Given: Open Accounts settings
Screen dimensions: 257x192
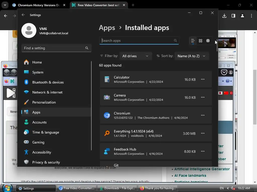Looking at the screenshot, I should 56,122.
